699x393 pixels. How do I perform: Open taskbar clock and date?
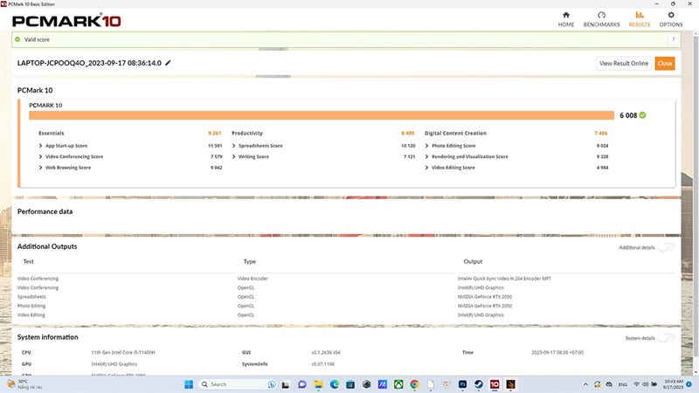tap(673, 384)
